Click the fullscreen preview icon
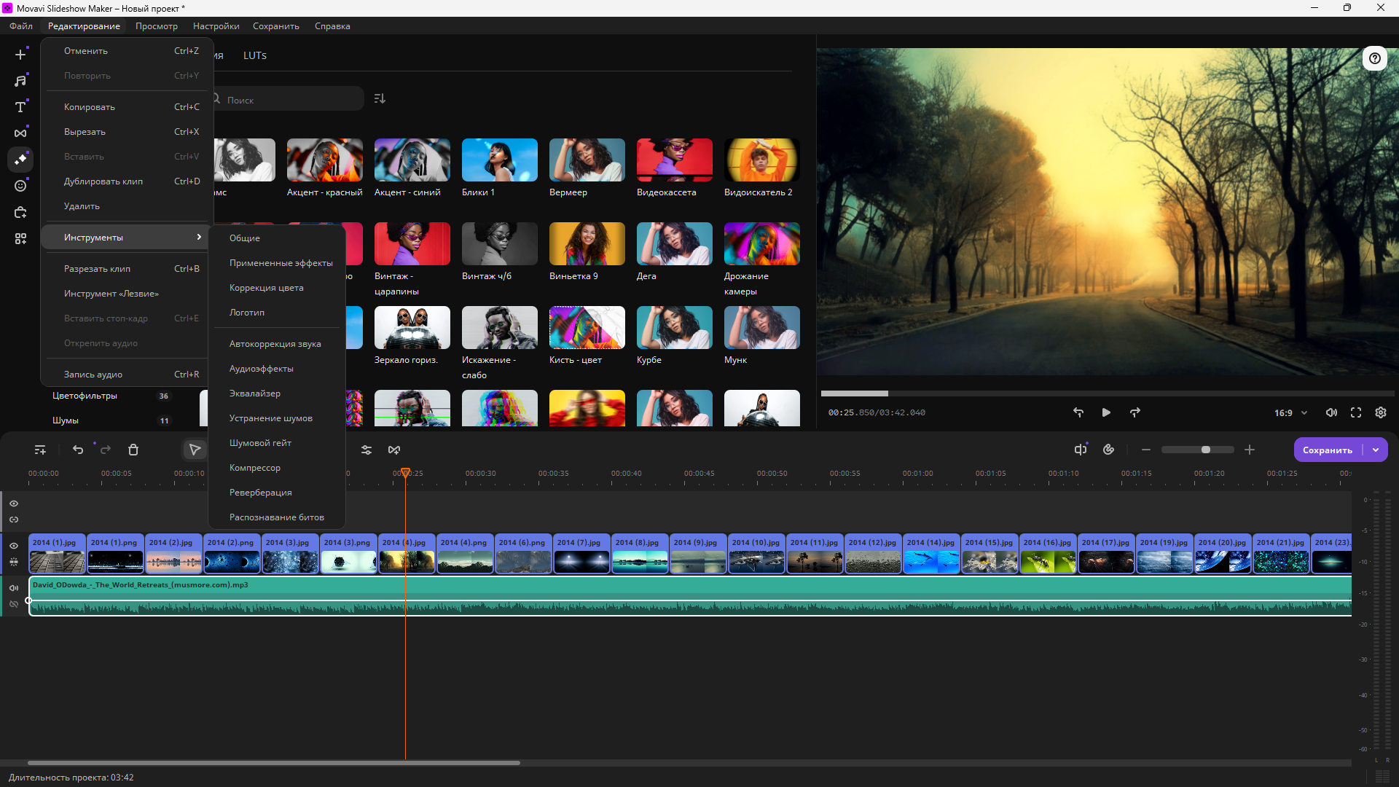The image size is (1399, 787). click(x=1356, y=412)
